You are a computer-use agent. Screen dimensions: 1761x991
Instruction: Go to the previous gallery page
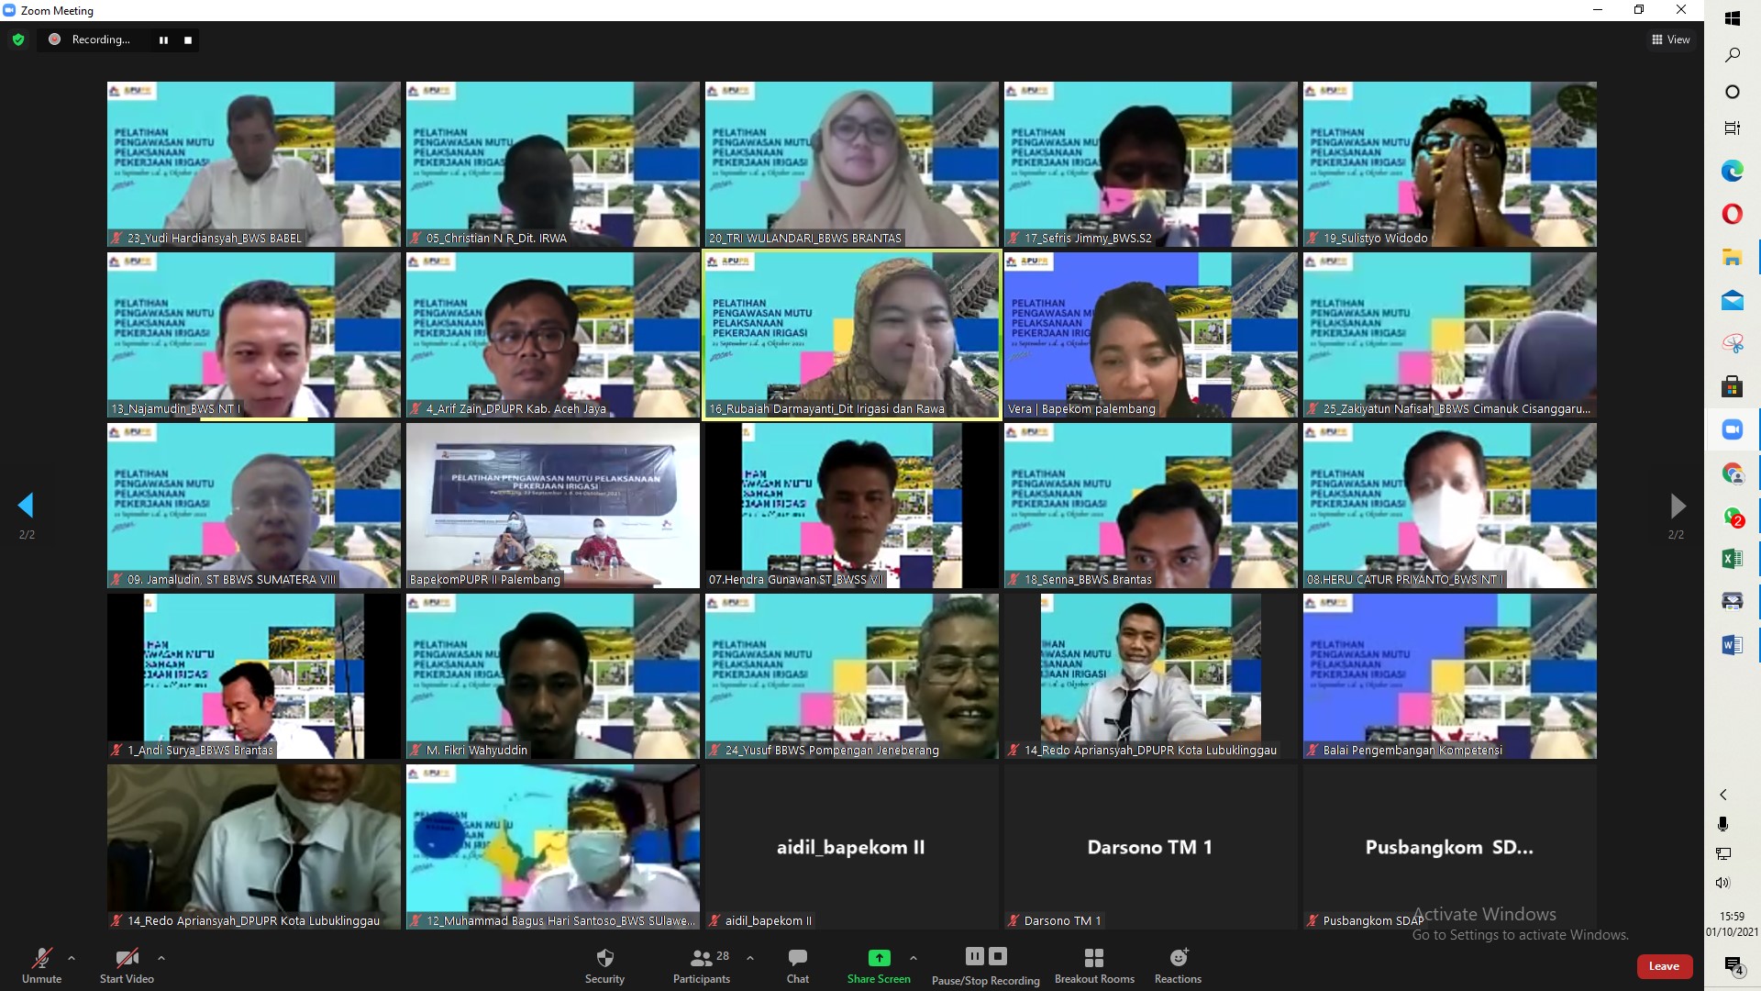coord(26,506)
